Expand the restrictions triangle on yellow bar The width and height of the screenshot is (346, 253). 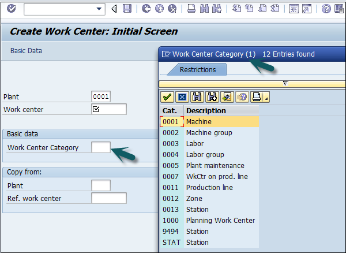tap(285, 83)
